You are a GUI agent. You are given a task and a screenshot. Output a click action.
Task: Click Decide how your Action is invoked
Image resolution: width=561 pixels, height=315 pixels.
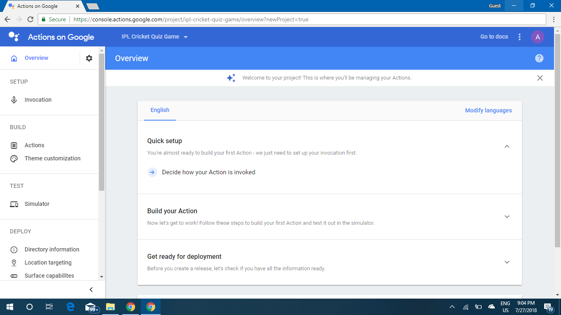[209, 172]
